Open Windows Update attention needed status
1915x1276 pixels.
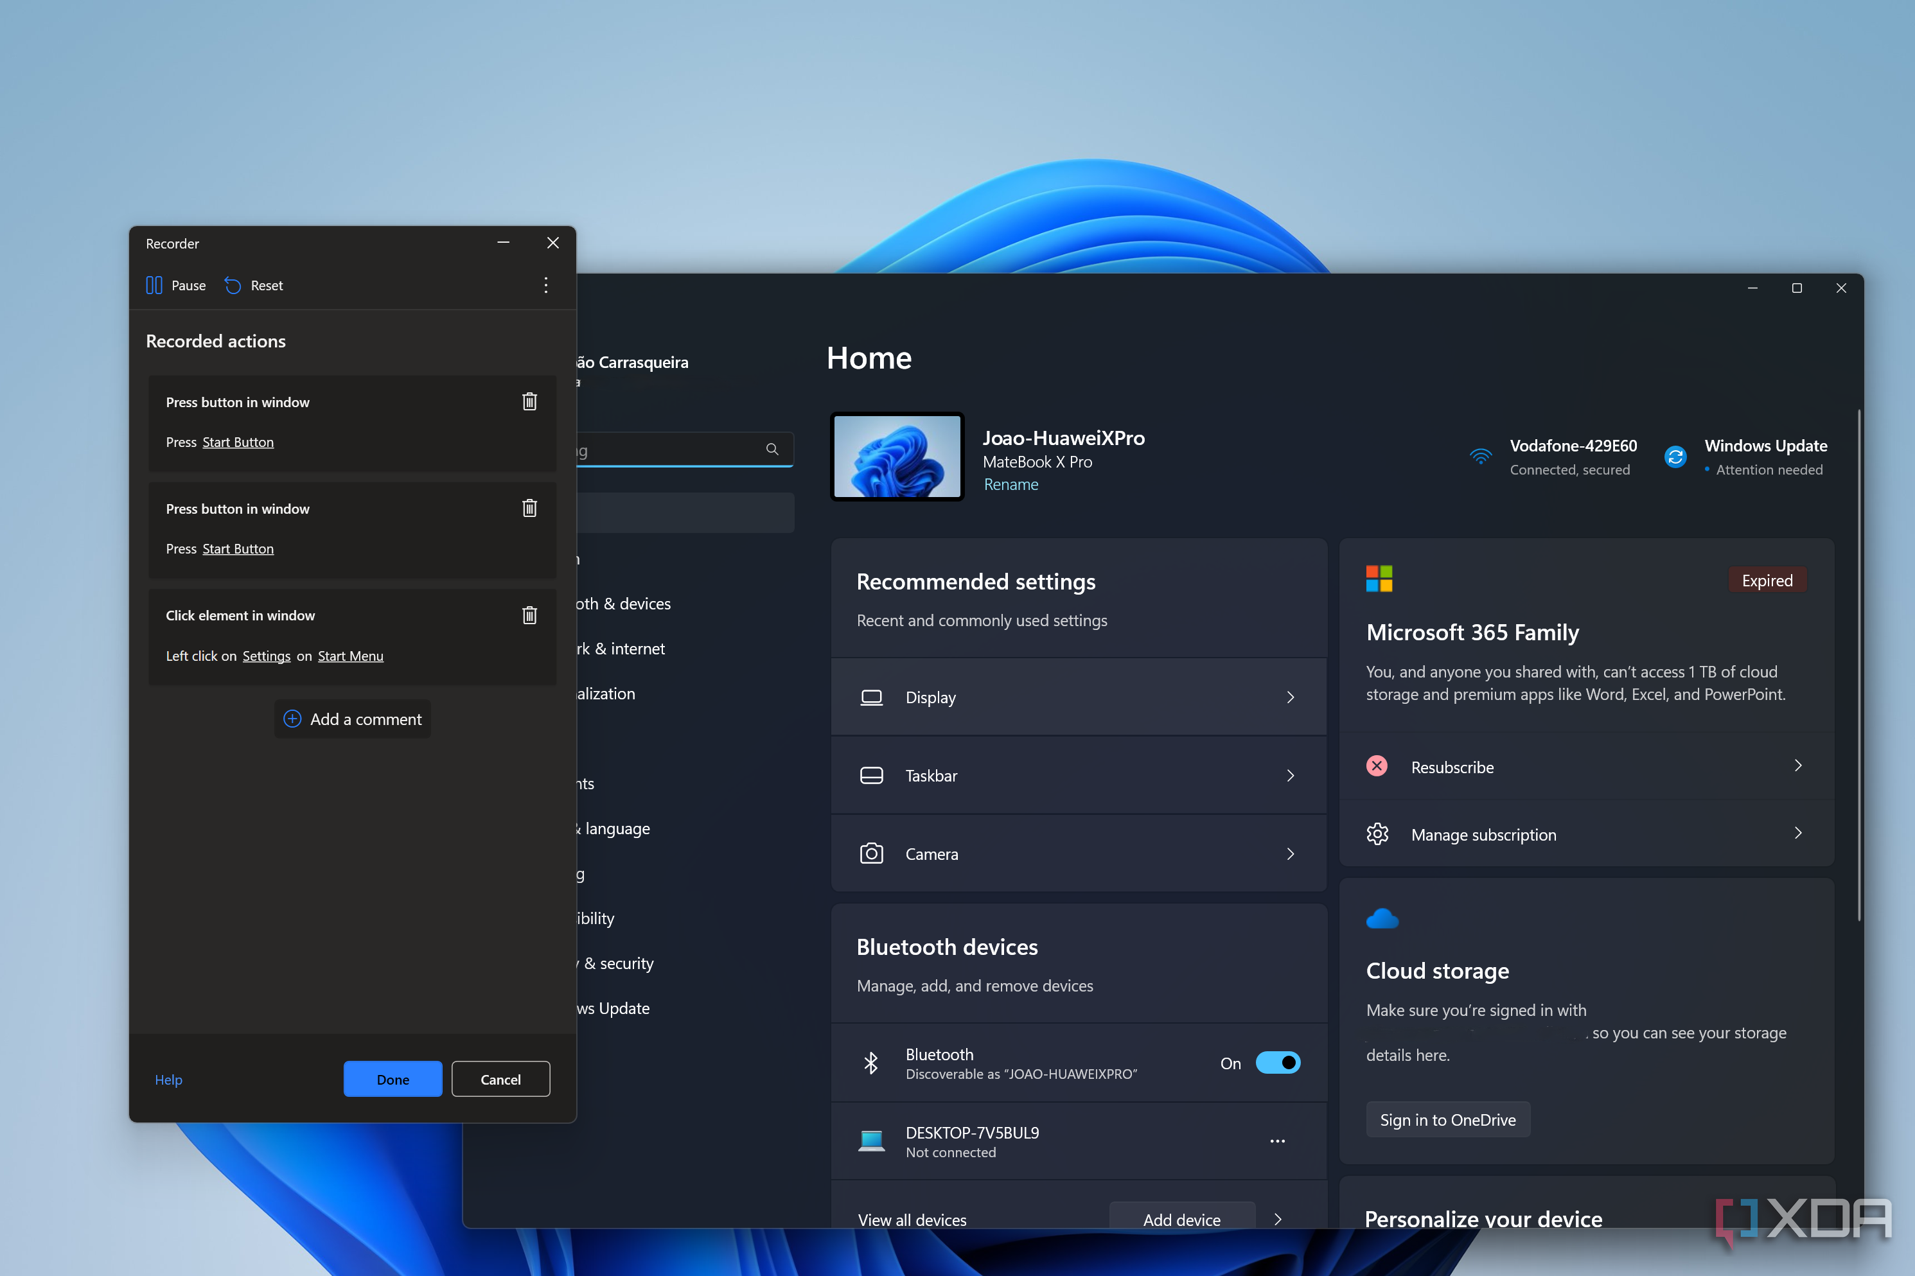pyautogui.click(x=1745, y=457)
